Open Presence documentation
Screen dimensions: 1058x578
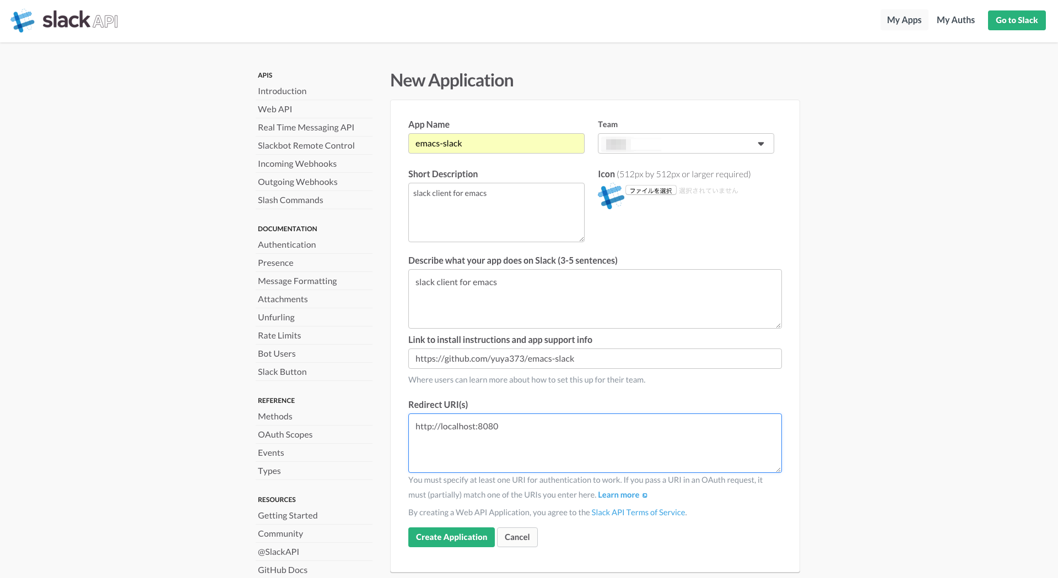[276, 263]
